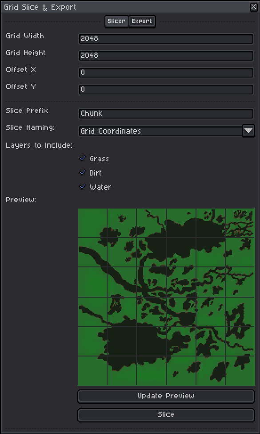Click the bottom-right grid cell in preview
The height and width of the screenshot is (434, 260).
click(x=240, y=371)
